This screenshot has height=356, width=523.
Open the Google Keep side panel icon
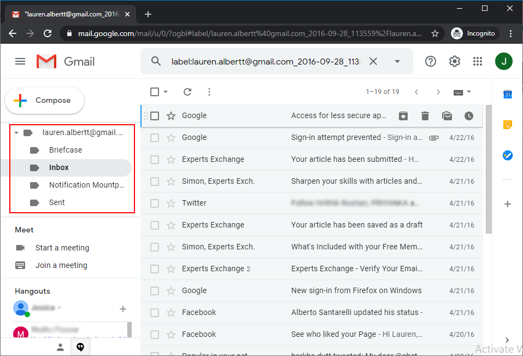tap(507, 125)
